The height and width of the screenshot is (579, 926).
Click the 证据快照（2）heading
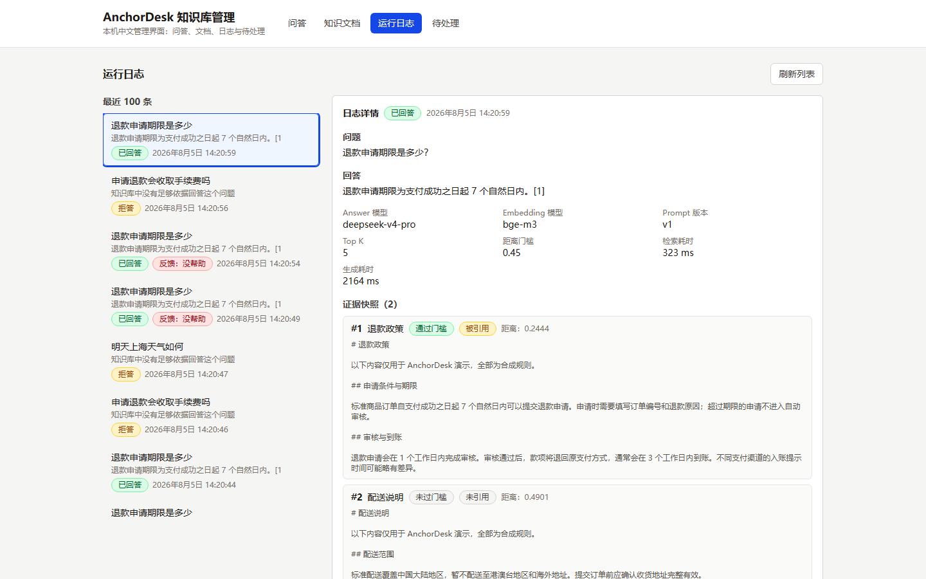[x=372, y=304]
